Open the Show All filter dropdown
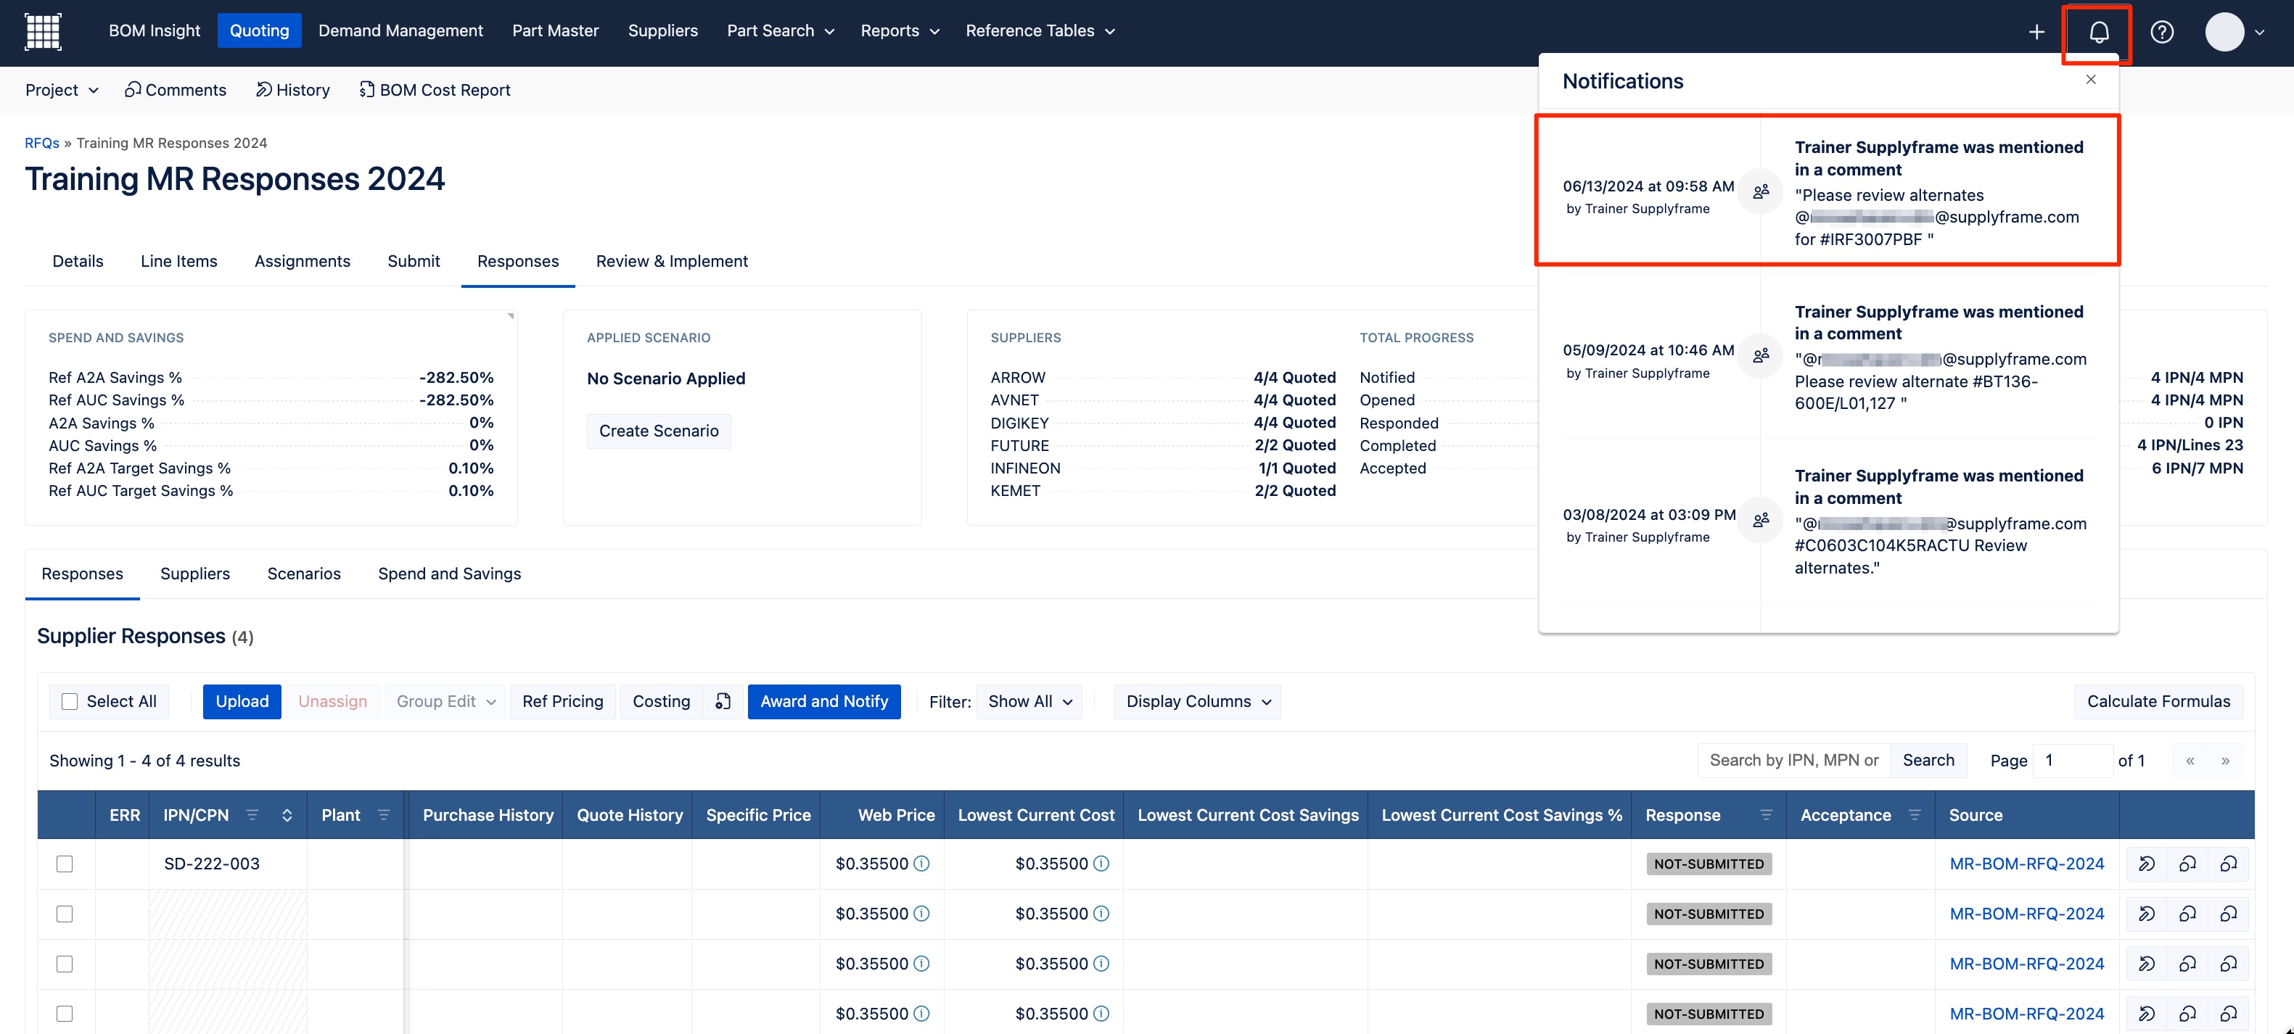The width and height of the screenshot is (2294, 1034). tap(1029, 701)
